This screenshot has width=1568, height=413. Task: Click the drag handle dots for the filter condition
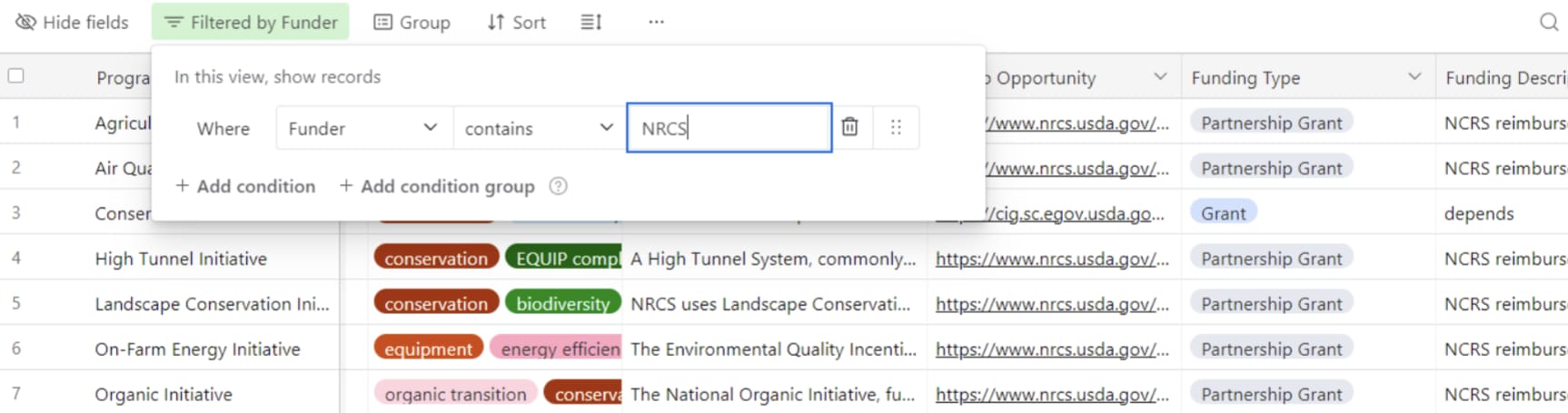[x=896, y=127]
